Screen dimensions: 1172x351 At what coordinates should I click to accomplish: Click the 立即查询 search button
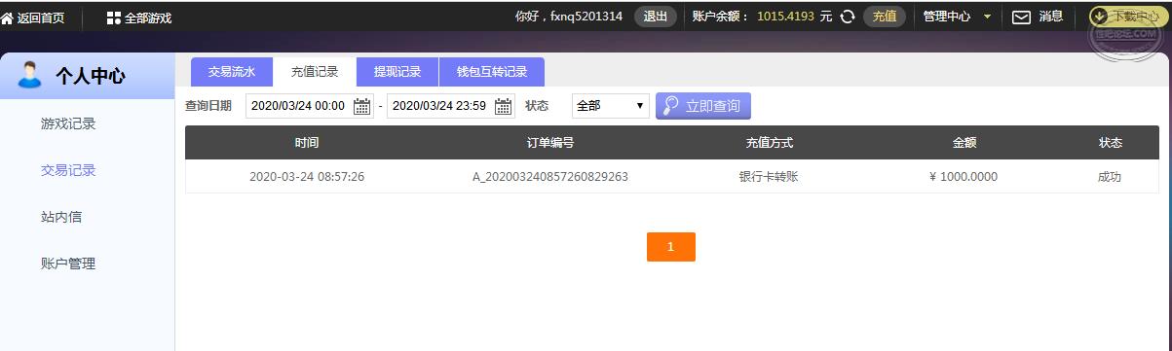pos(703,106)
